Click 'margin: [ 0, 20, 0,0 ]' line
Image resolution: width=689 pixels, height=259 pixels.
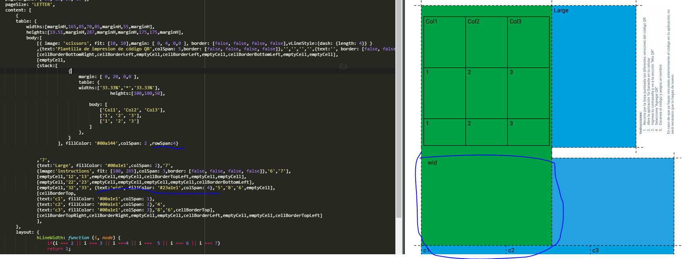(x=108, y=77)
